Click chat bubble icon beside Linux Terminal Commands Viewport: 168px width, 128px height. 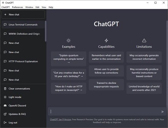5,24
